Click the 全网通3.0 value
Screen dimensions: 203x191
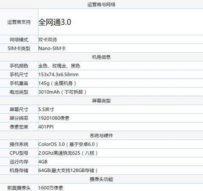click(x=55, y=22)
